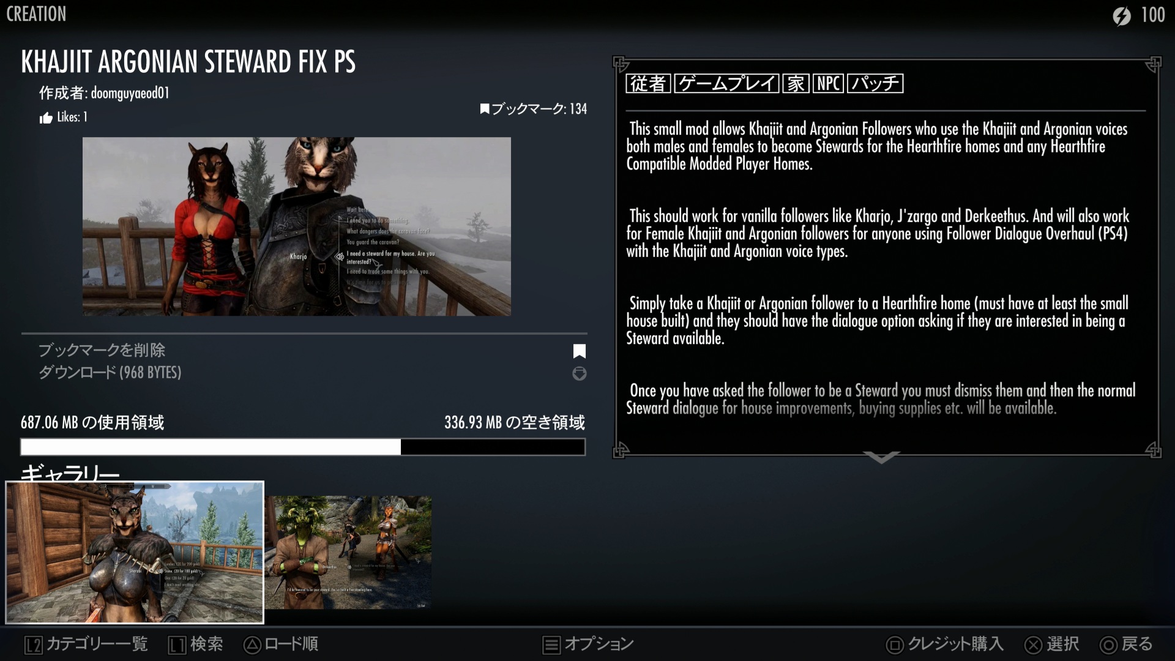Click the bookmark count flag icon
The image size is (1175, 661).
(485, 109)
